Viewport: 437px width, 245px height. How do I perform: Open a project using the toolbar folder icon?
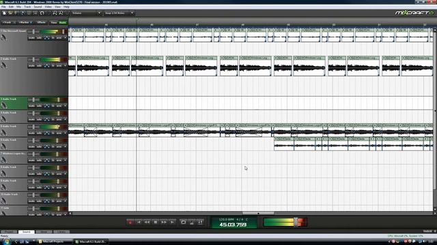10,13
